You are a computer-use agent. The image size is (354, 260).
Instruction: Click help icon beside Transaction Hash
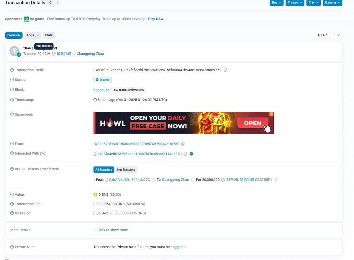click(x=12, y=70)
